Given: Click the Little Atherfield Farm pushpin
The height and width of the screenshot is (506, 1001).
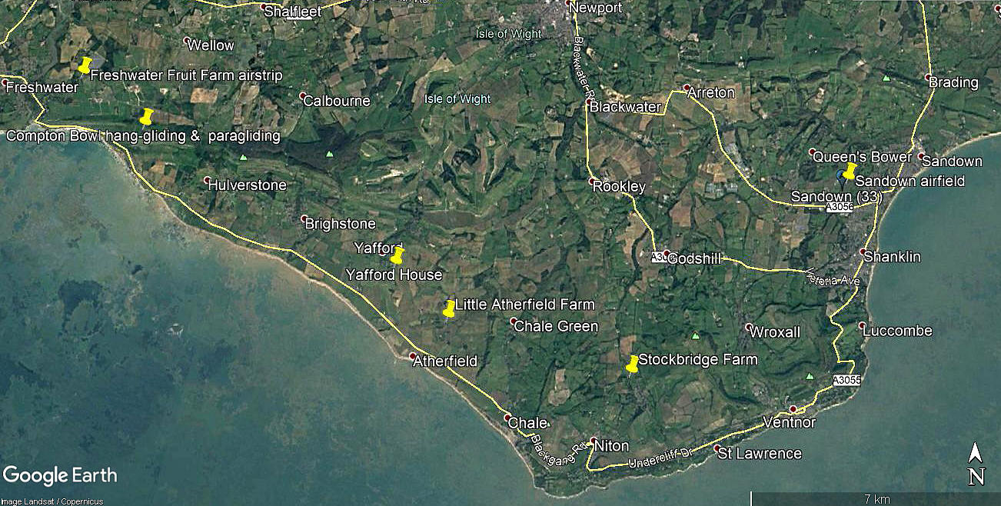Looking at the screenshot, I should pos(449,308).
